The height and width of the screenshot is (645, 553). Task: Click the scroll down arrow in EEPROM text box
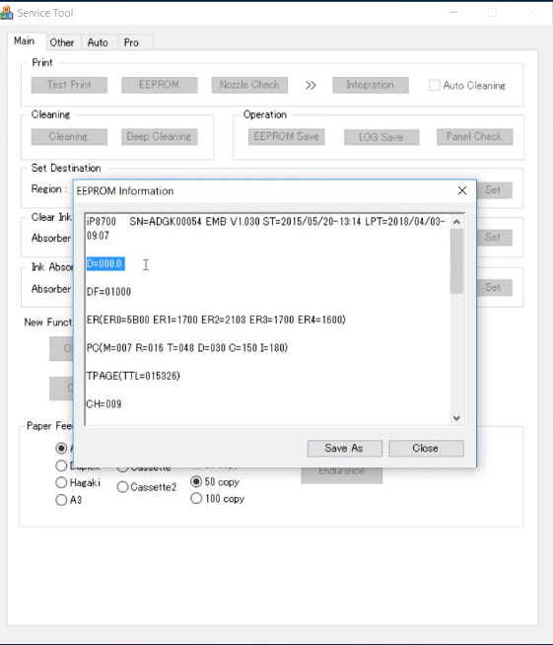tap(456, 418)
